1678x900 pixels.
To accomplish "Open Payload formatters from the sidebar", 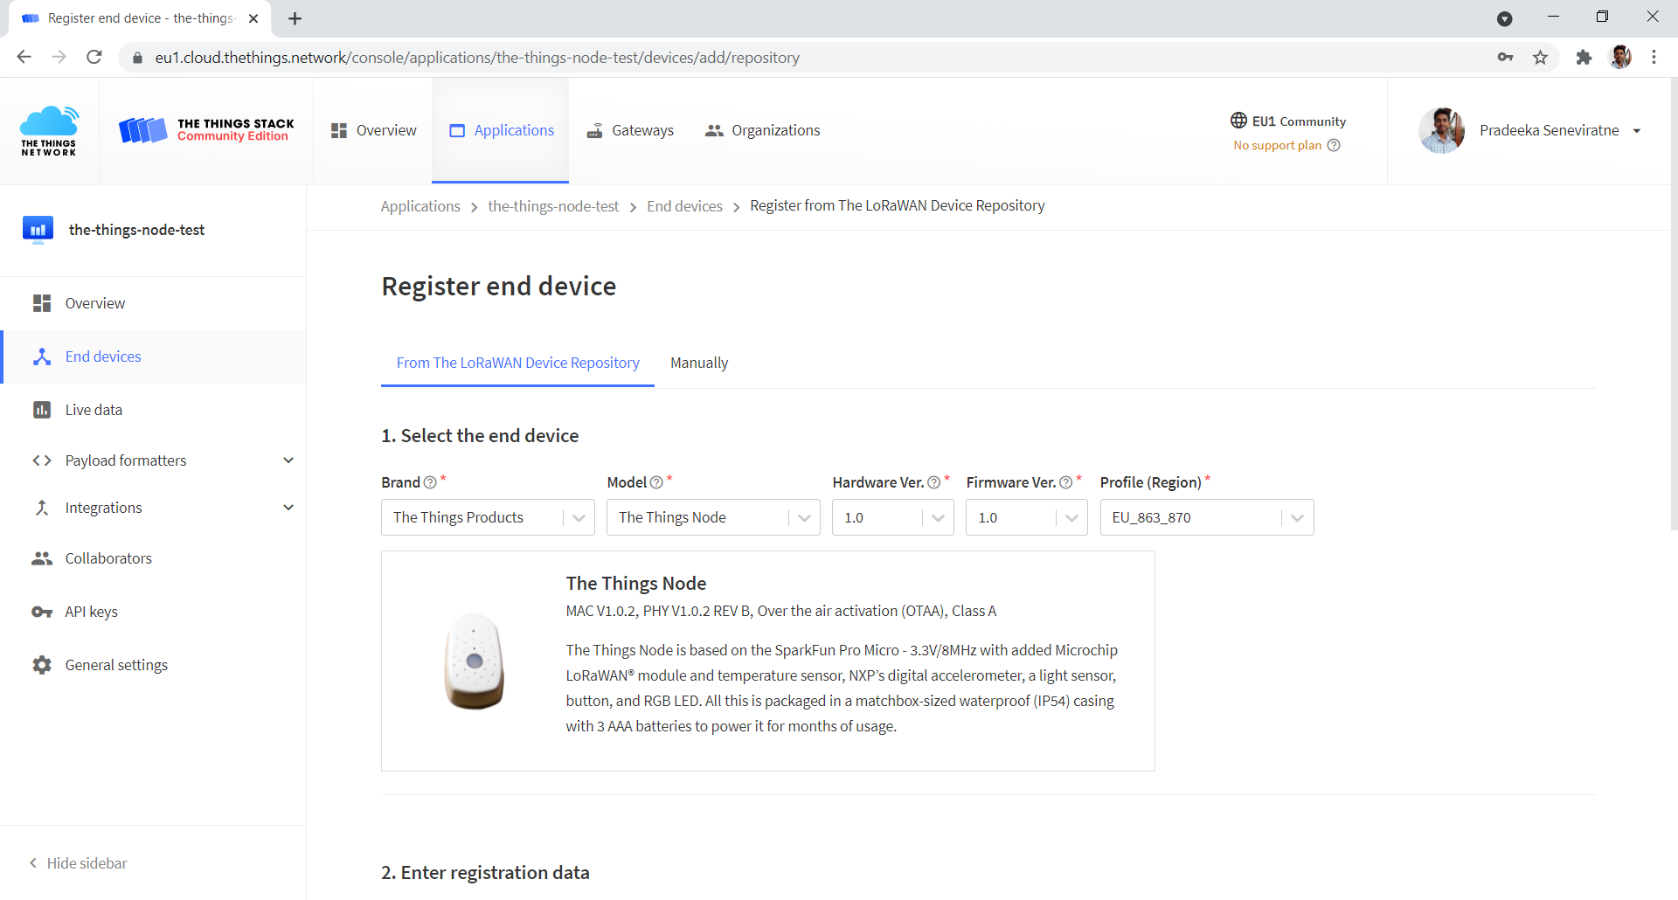I will point(125,460).
